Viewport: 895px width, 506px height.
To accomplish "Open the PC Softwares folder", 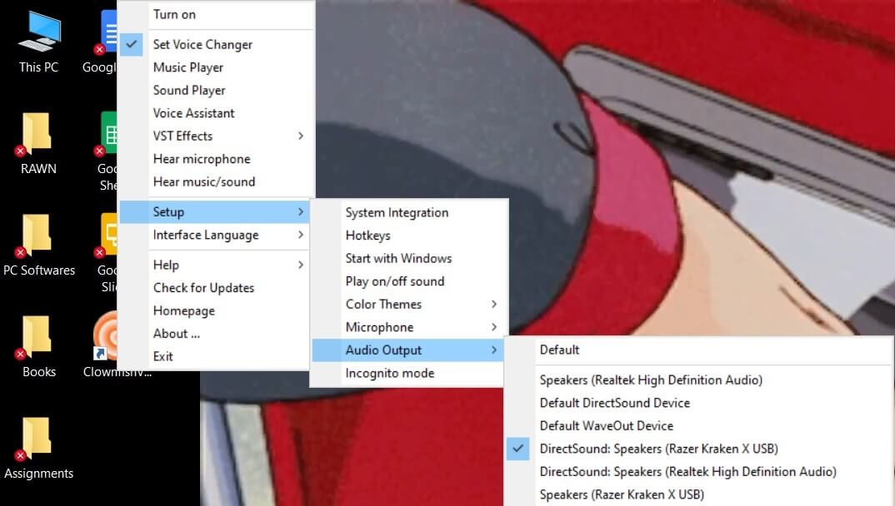I will [39, 241].
